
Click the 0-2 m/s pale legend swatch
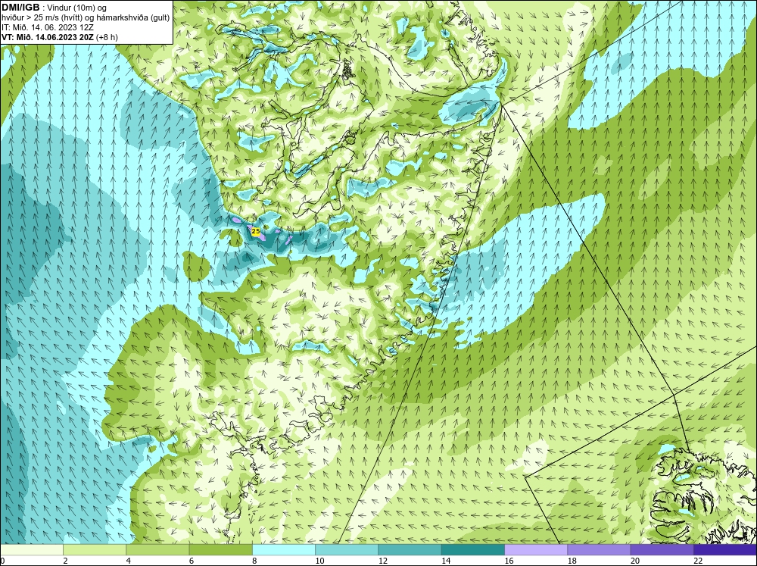pyautogui.click(x=31, y=550)
